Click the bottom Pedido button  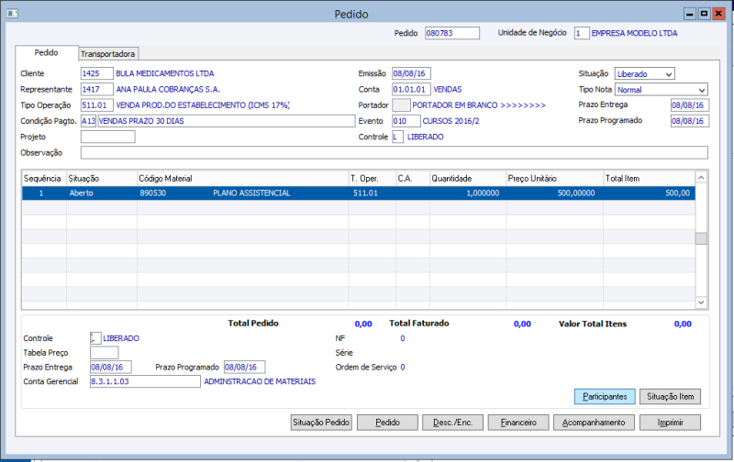[387, 423]
